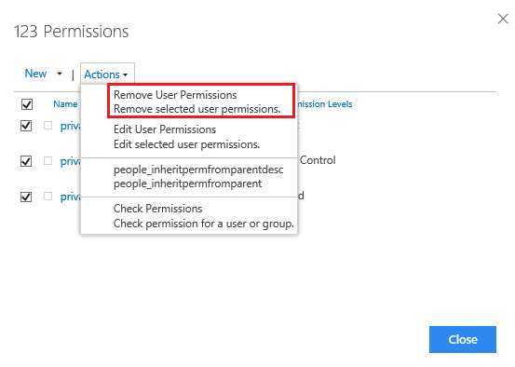
Task: Click the presence box in Control row
Action: pyautogui.click(x=47, y=160)
